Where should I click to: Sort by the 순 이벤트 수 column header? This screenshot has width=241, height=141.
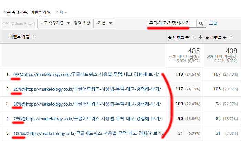216,37
